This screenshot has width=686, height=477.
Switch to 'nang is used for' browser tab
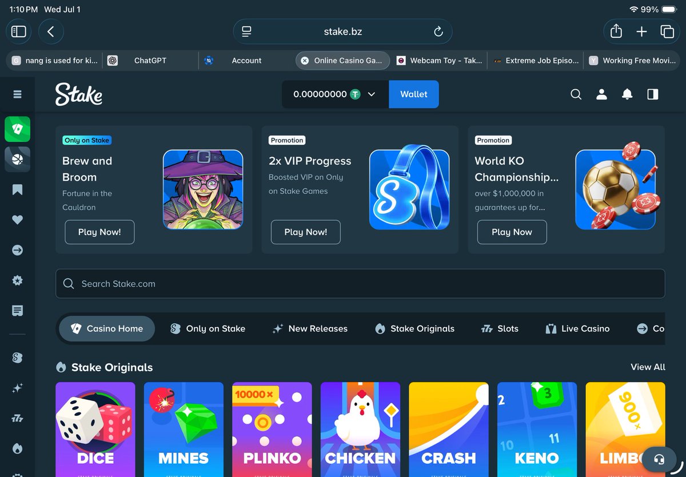click(x=55, y=60)
